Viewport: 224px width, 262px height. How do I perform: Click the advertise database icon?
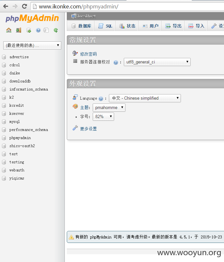(4, 57)
